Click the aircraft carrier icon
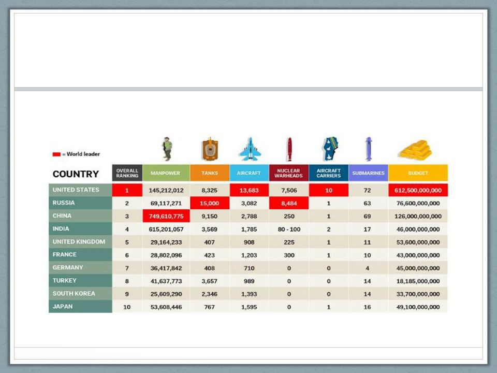This screenshot has width=497, height=373. point(330,149)
